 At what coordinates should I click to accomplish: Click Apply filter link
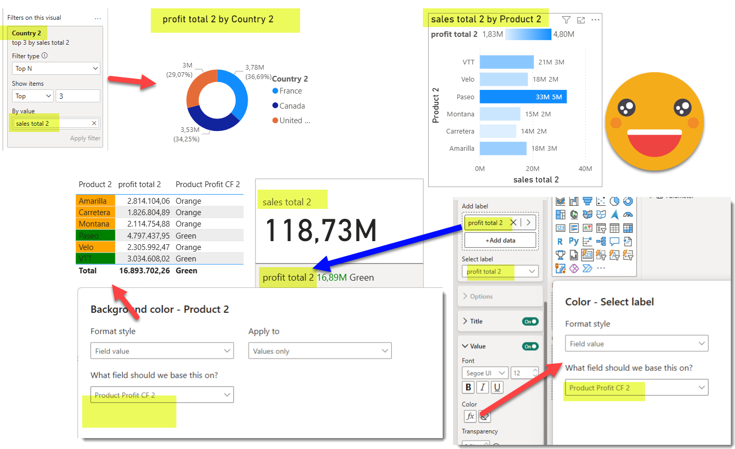[85, 138]
